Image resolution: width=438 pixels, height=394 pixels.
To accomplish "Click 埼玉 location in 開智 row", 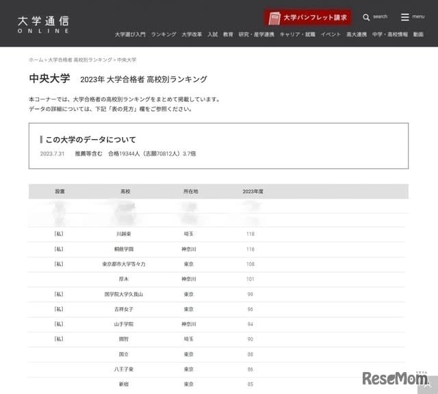I will [x=189, y=339].
